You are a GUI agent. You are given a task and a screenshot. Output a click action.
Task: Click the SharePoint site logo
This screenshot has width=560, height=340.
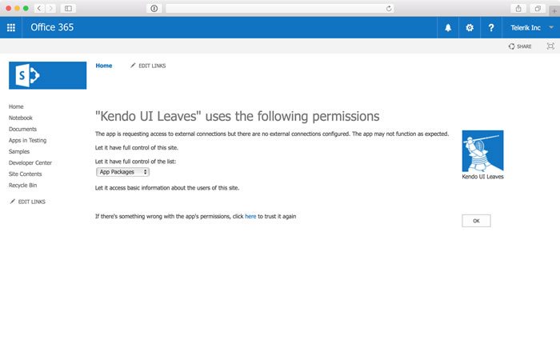point(47,75)
